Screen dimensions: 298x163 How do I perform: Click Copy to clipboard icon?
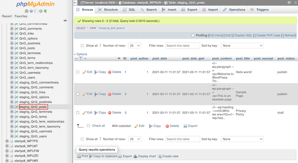click(91, 156)
